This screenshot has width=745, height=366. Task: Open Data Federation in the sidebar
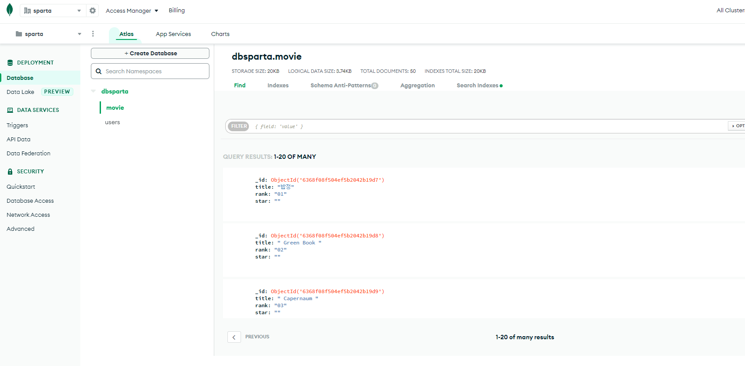pyautogui.click(x=29, y=153)
